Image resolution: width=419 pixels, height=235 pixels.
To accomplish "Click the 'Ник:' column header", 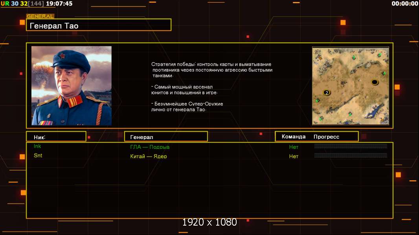I will [x=56, y=137].
